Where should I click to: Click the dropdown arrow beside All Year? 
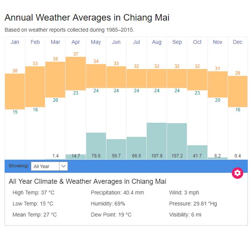point(64,166)
